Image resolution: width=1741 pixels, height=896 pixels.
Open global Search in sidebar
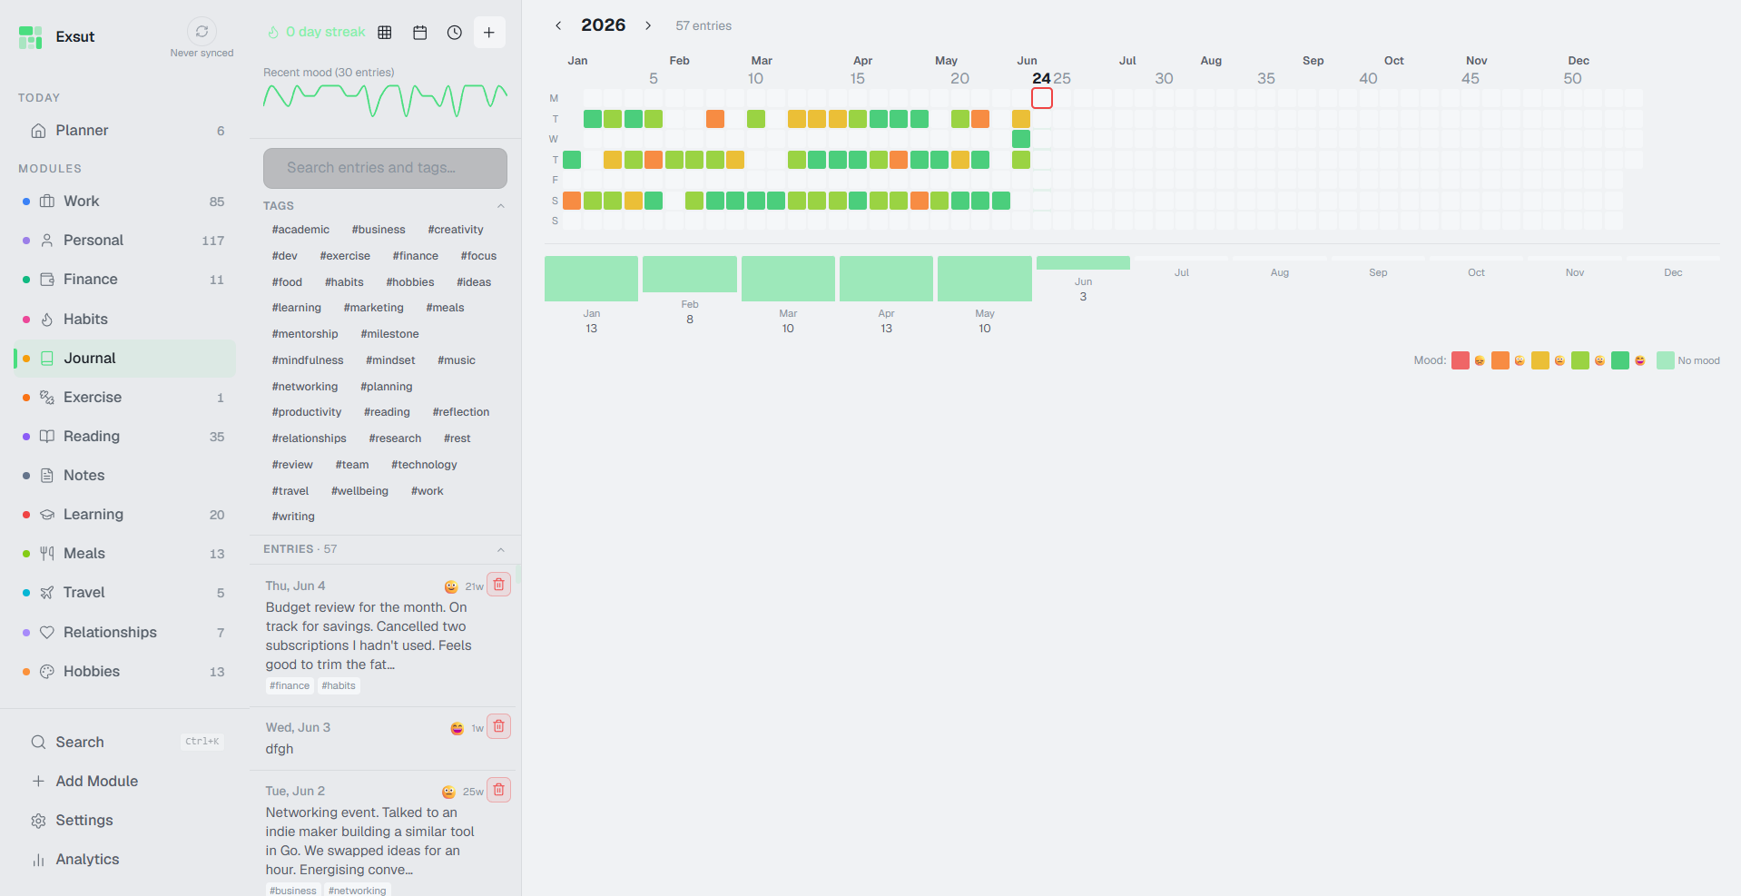[124, 743]
